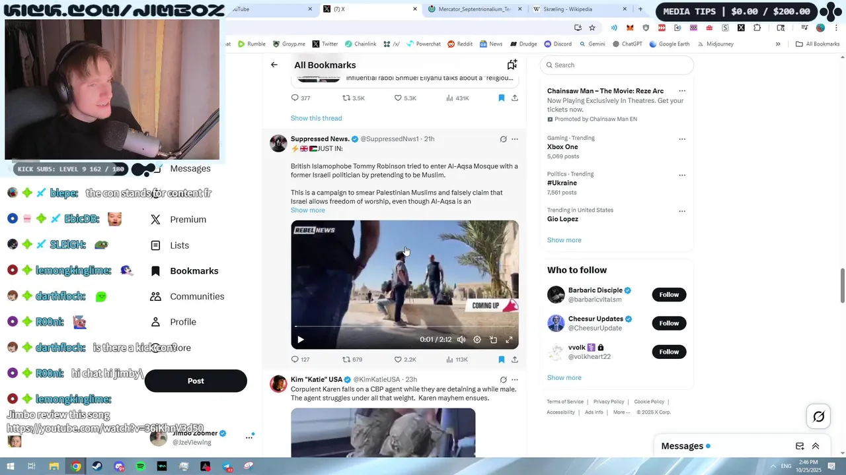
Task: Open the Terms of Service link
Action: (x=565, y=402)
